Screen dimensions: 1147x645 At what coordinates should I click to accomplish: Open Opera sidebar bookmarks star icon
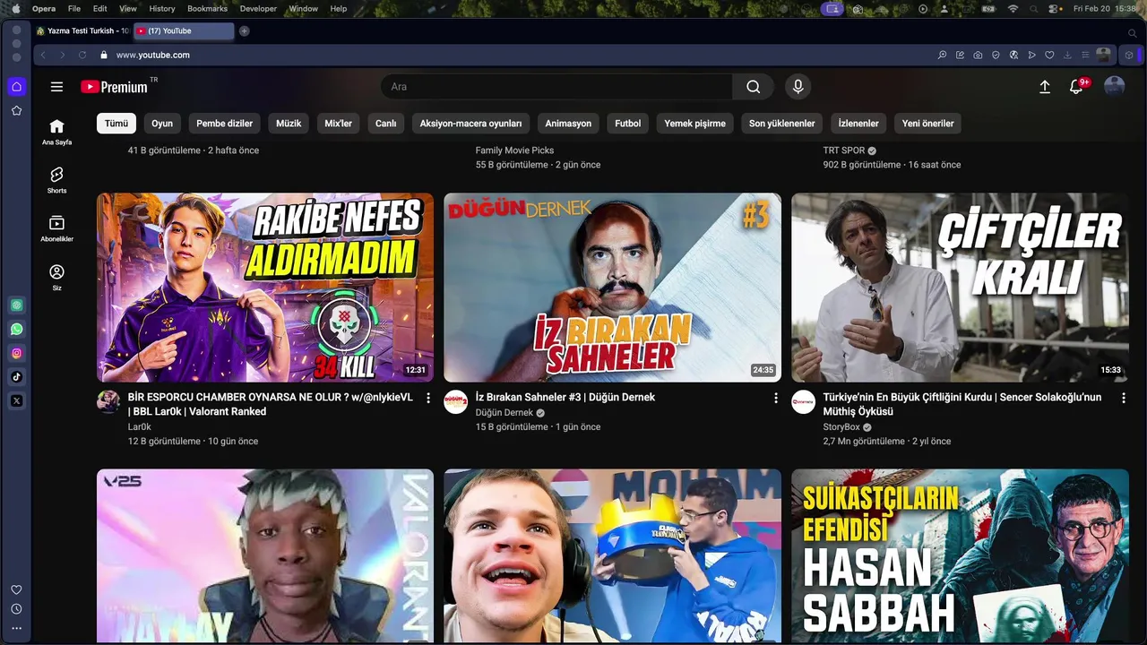coord(16,110)
